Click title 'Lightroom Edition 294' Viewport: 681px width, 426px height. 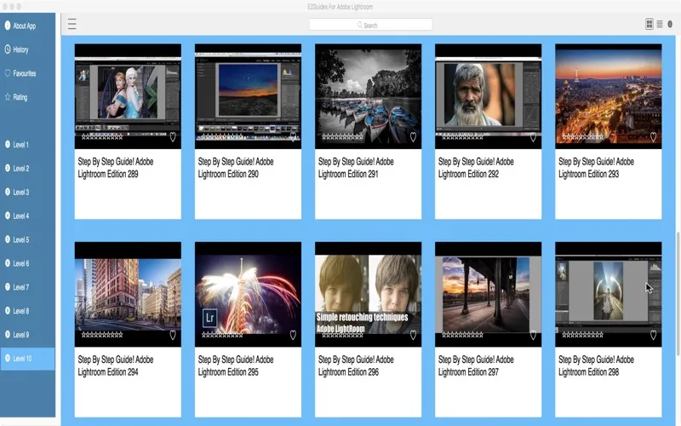pyautogui.click(x=108, y=372)
